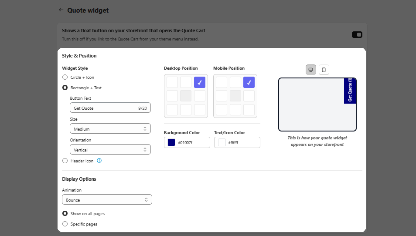
Task: Select desktop middle-right position cell
Action: 200,96
